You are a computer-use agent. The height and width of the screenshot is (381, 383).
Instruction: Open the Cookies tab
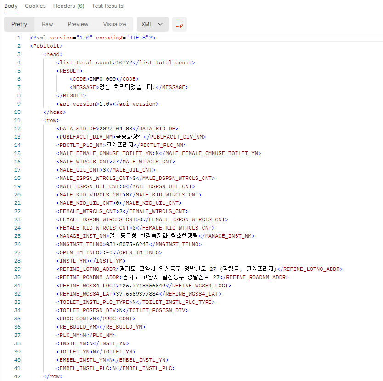click(x=35, y=6)
